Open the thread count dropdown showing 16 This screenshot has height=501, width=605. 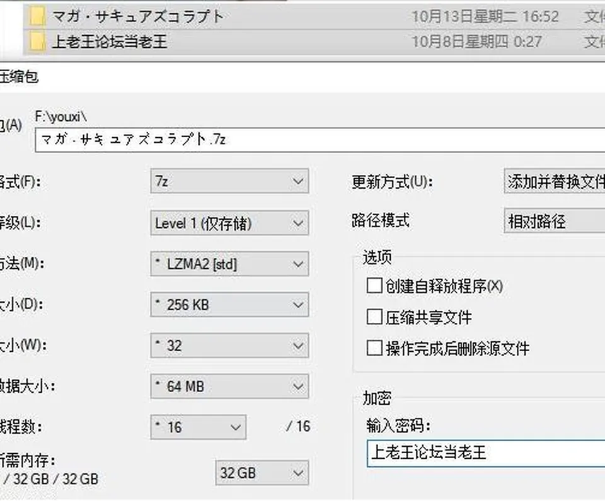click(199, 427)
